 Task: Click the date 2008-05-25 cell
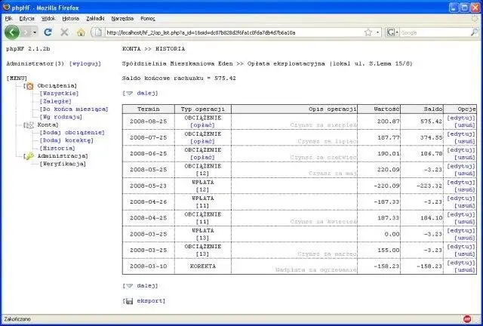coord(149,170)
